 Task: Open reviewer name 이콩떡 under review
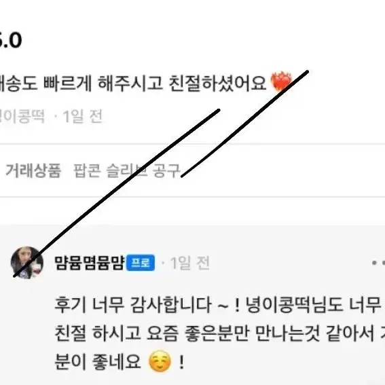pyautogui.click(x=22, y=116)
